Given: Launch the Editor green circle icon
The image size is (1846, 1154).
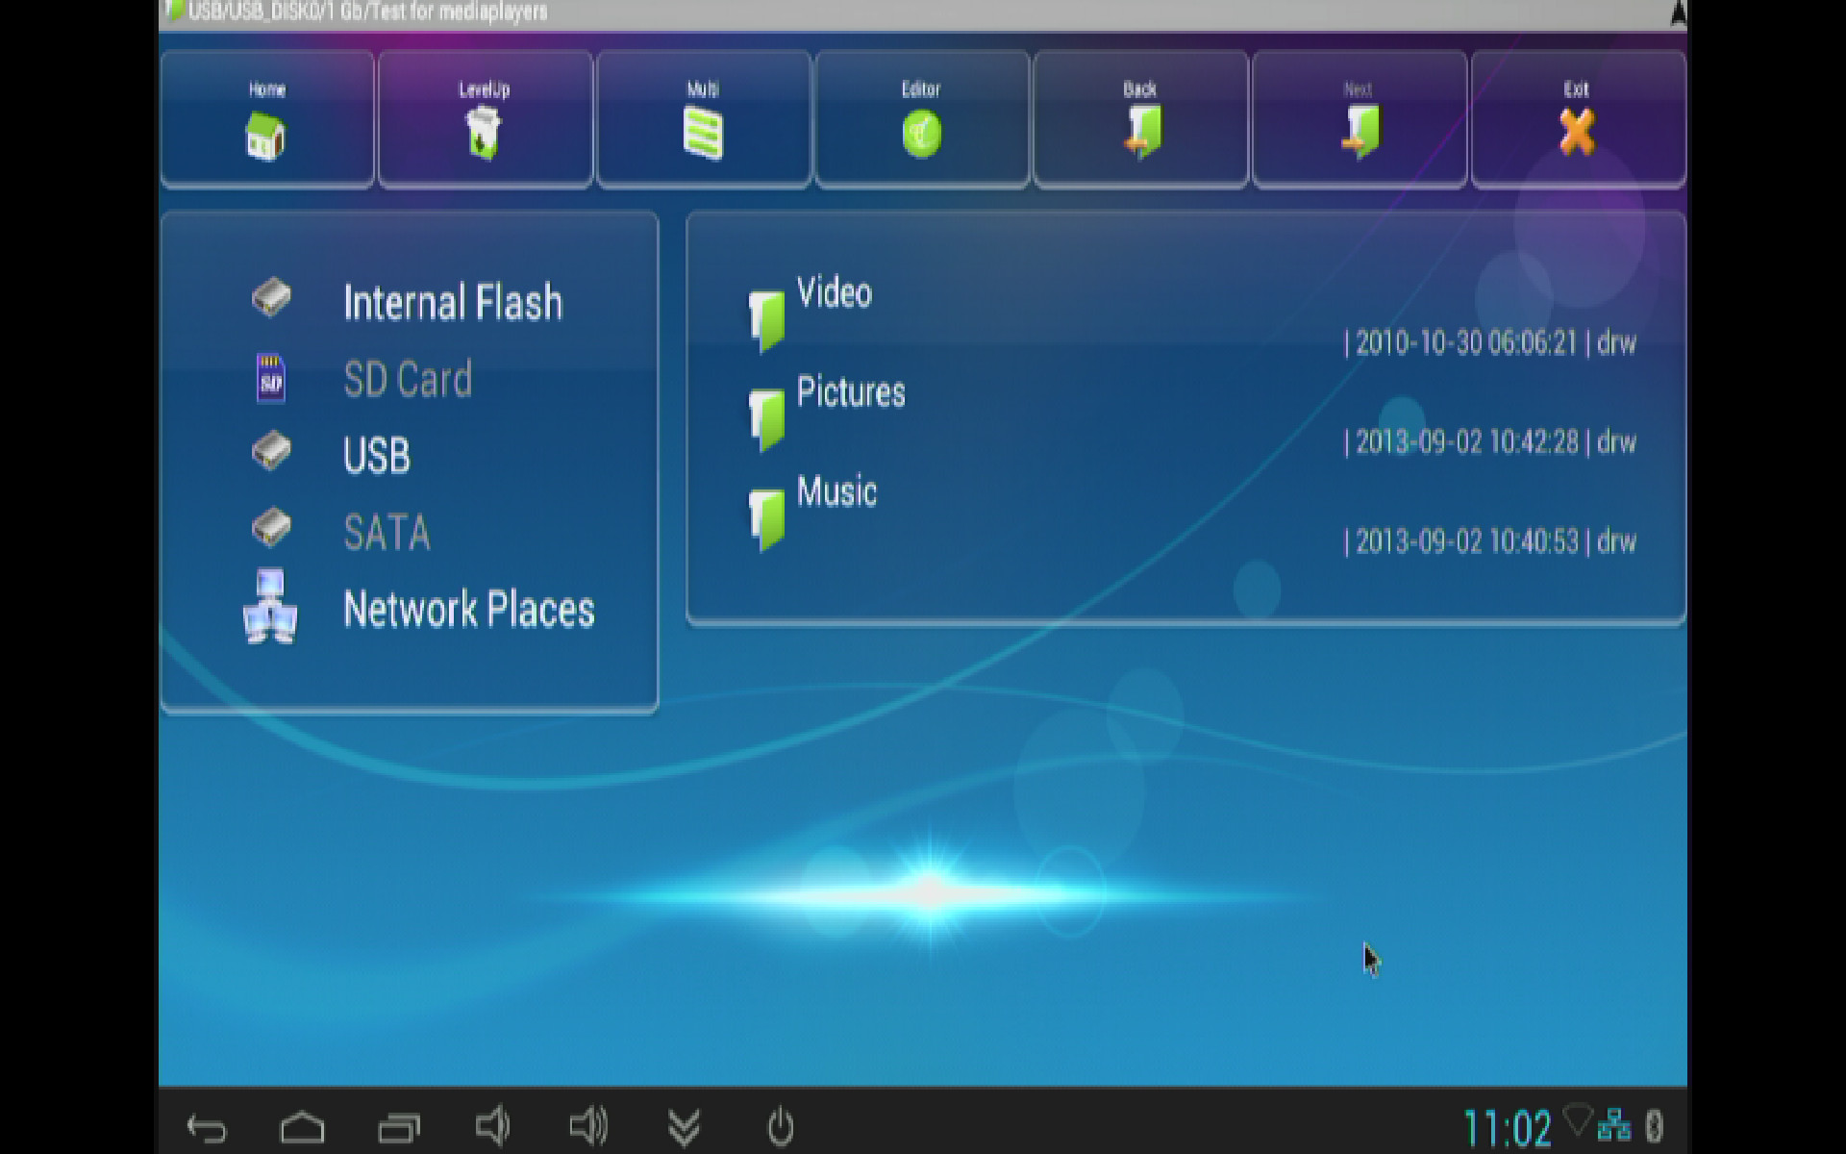Looking at the screenshot, I should click(921, 133).
